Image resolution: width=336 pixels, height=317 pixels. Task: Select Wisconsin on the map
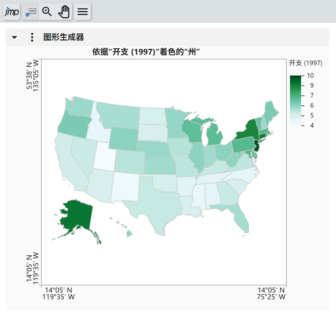pyautogui.click(x=192, y=131)
